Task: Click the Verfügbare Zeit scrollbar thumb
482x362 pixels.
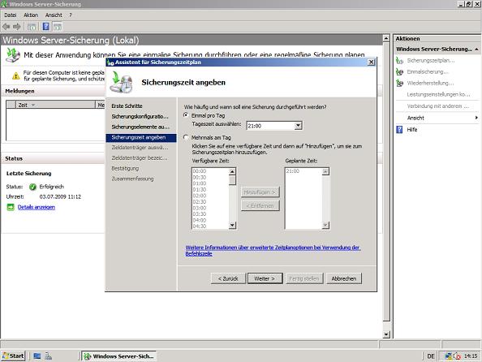Action: click(232, 180)
